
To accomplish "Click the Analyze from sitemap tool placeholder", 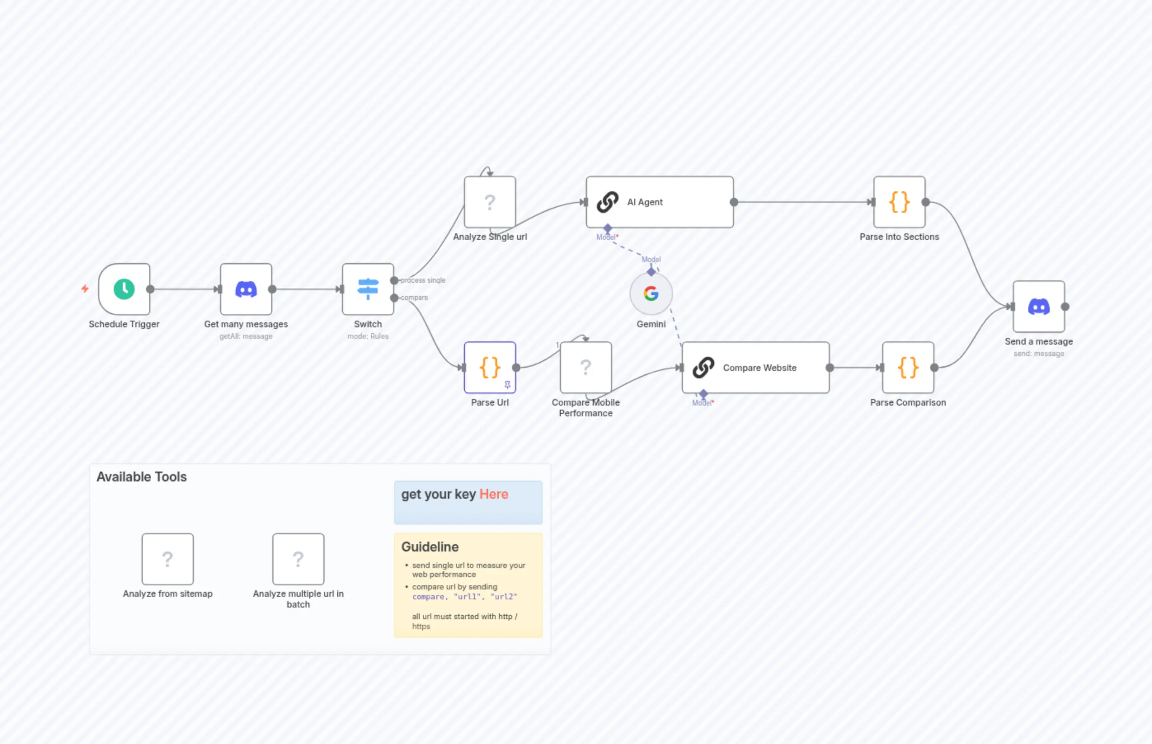I will click(167, 559).
